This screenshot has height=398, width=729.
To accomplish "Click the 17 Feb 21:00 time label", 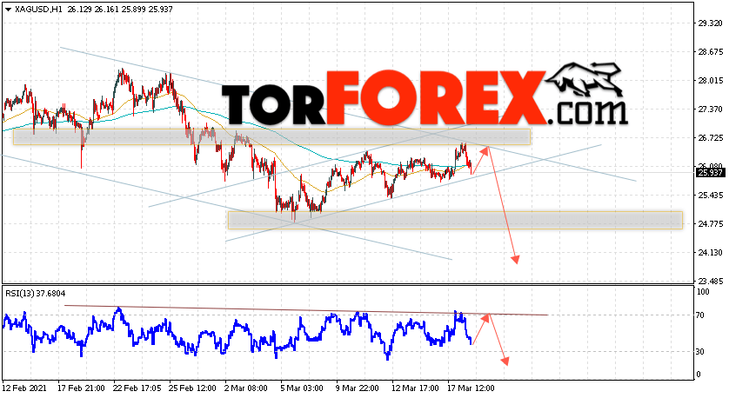I will click(82, 388).
